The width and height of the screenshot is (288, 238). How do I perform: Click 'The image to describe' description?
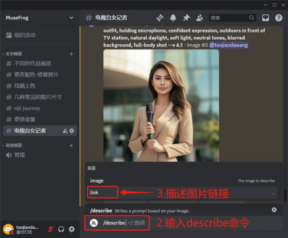tap(256, 181)
